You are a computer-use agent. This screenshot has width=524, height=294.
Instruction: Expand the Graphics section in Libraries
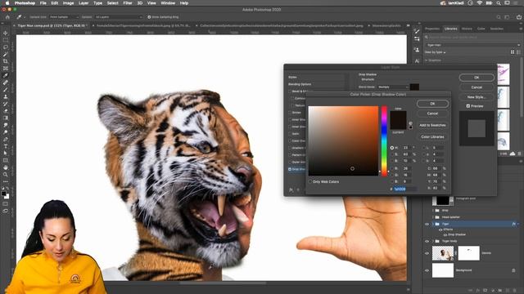[427, 60]
